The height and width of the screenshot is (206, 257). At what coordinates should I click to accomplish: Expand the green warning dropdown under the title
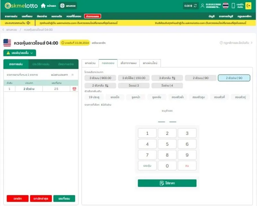click(x=20, y=53)
